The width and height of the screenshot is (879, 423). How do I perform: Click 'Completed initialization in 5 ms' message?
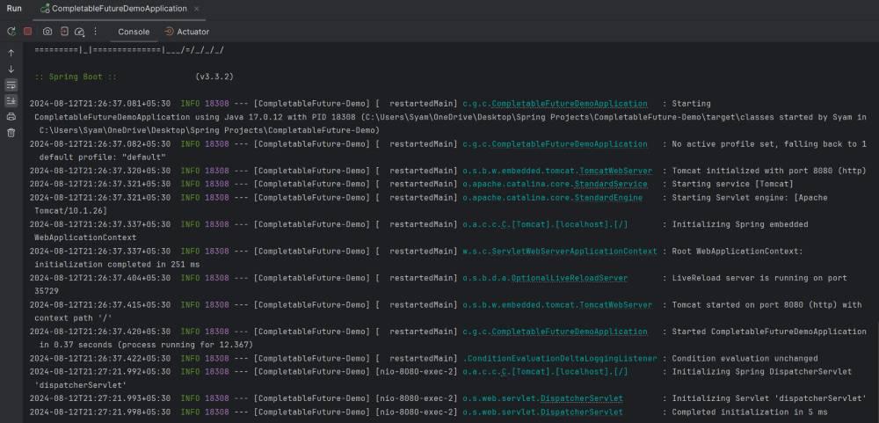click(749, 412)
